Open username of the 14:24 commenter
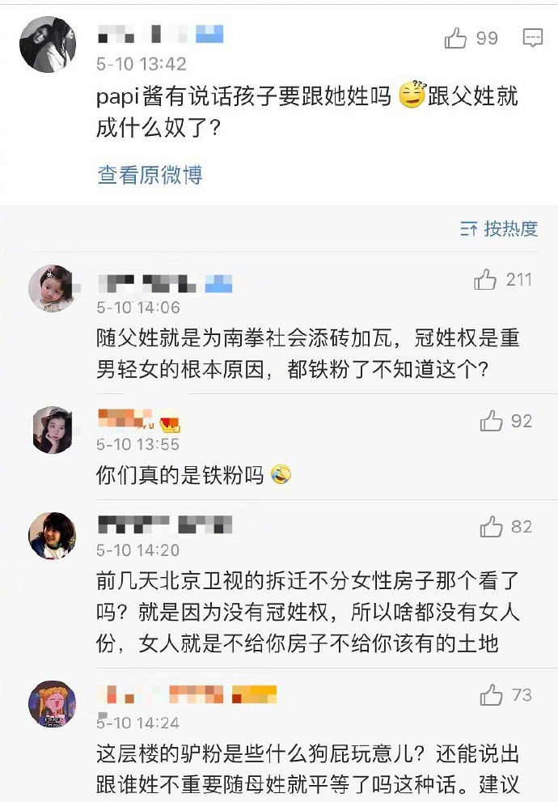Viewport: 558px width, 802px height. [x=186, y=694]
